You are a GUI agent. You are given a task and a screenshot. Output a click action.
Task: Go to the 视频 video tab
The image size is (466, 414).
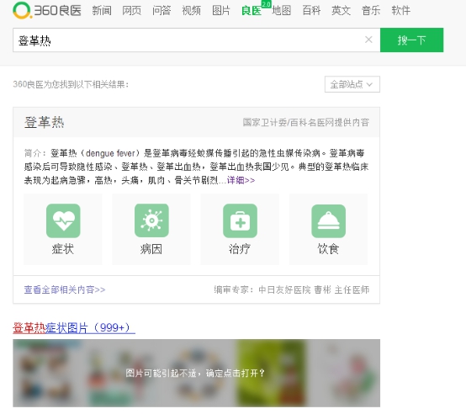pyautogui.click(x=192, y=11)
